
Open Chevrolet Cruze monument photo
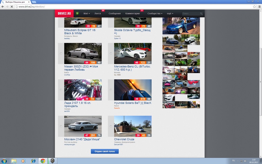[x=133, y=126]
